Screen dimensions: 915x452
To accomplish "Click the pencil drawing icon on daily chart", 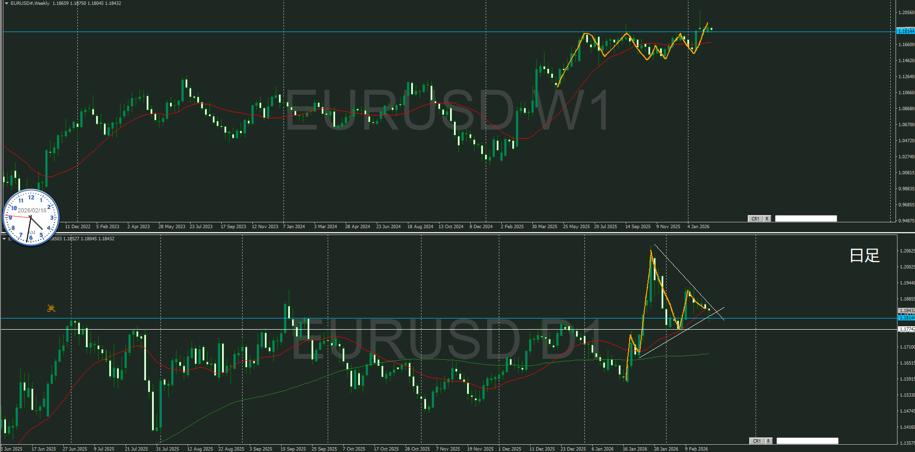I will [x=51, y=308].
